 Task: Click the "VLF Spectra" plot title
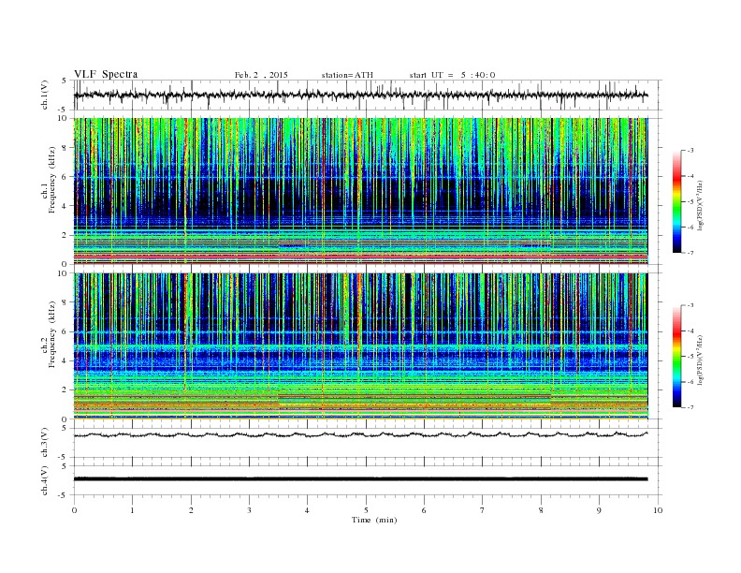[x=106, y=74]
